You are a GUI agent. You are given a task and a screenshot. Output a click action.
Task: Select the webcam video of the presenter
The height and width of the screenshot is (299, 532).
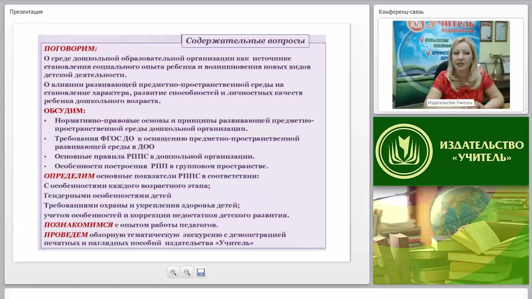point(451,65)
